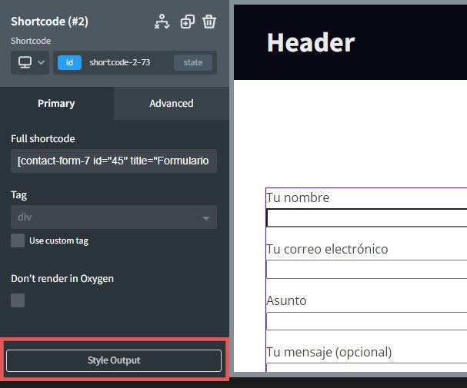Open the Tag dropdown showing div

click(x=114, y=217)
